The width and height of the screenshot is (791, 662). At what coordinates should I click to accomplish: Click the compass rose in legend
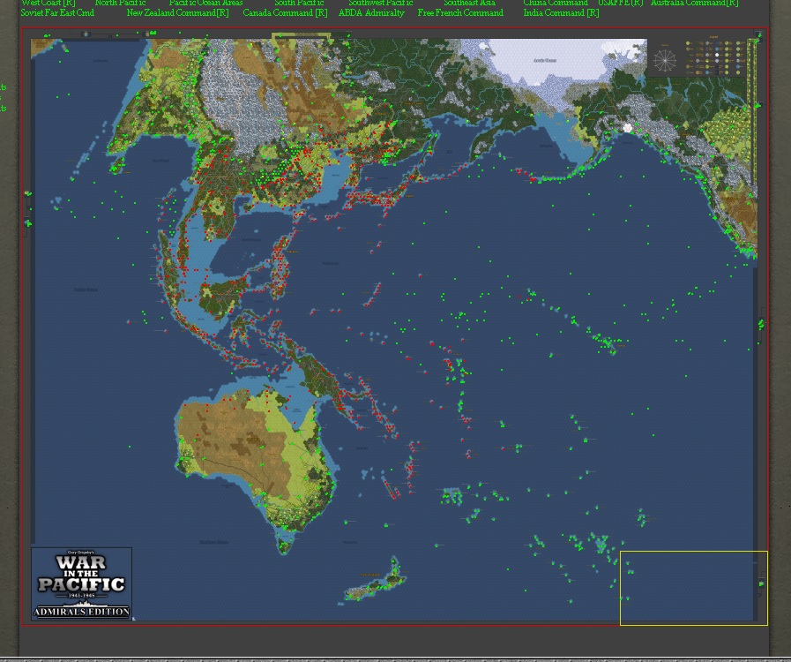pyautogui.click(x=665, y=61)
